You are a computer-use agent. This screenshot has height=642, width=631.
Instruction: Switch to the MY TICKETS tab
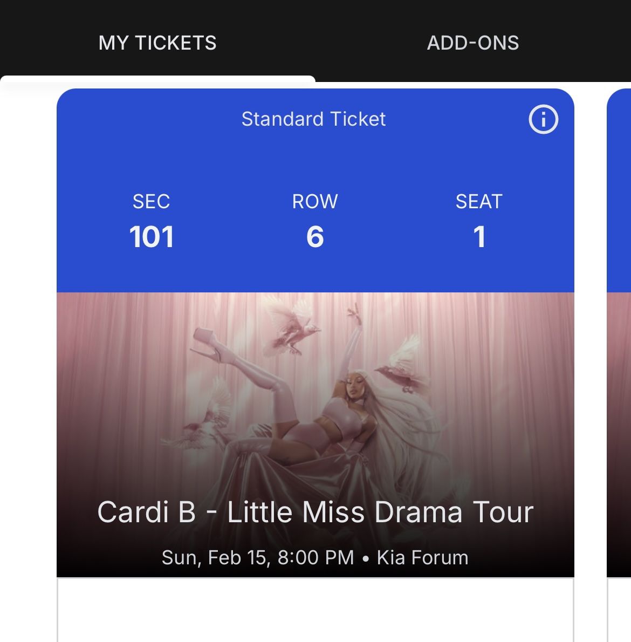(157, 43)
